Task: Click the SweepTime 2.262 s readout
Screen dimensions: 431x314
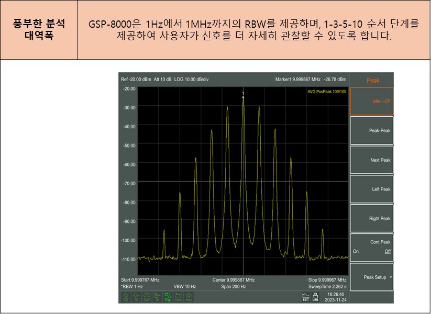Action: (x=327, y=287)
